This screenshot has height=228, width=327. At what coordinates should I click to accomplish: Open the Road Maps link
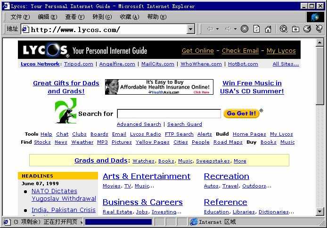pos(228,142)
